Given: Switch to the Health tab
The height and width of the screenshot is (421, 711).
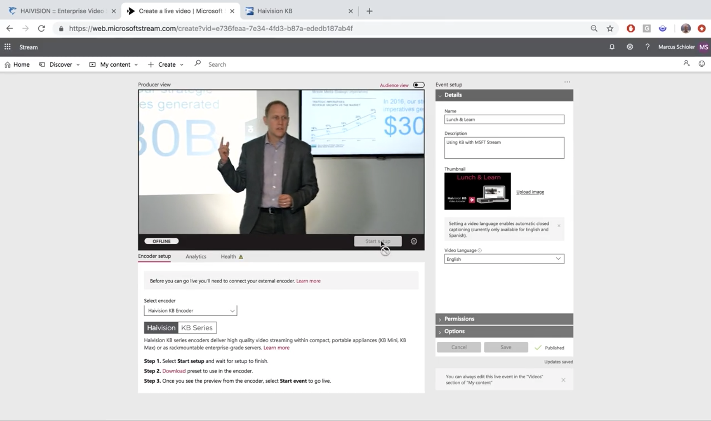Looking at the screenshot, I should tap(232, 256).
